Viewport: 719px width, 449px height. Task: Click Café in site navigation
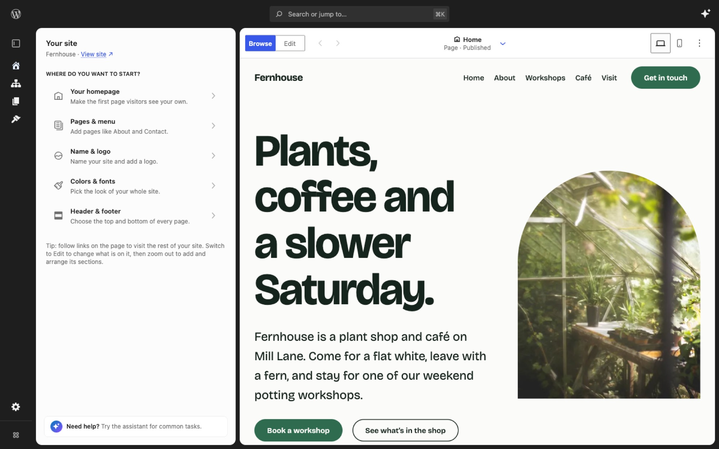pos(583,78)
